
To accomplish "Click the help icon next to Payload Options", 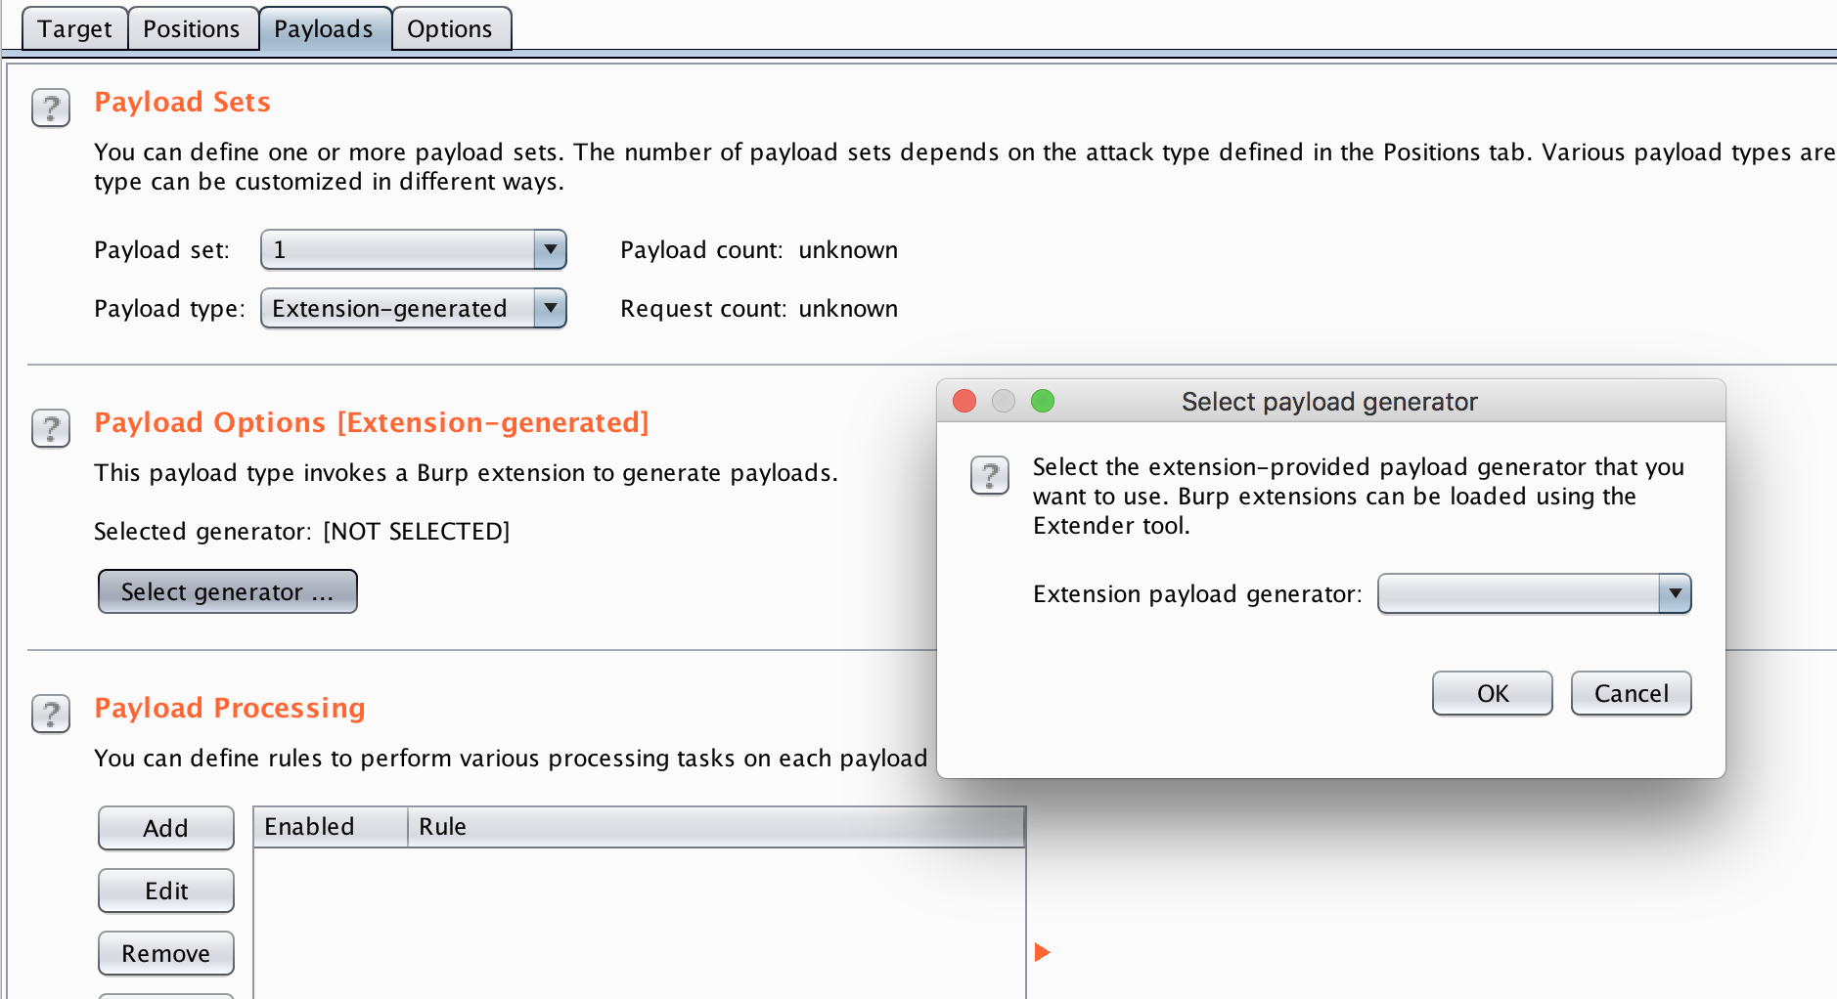I will click(x=51, y=428).
